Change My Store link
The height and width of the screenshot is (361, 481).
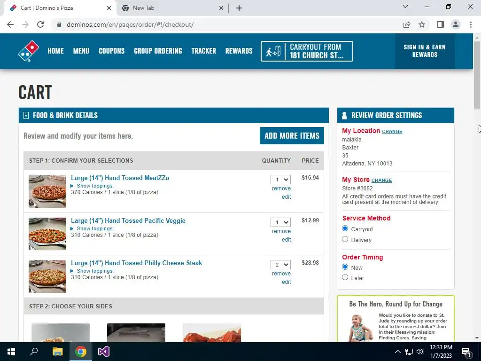pos(381,180)
